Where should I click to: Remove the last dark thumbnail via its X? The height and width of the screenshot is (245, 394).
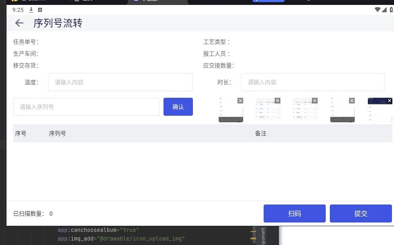click(389, 100)
